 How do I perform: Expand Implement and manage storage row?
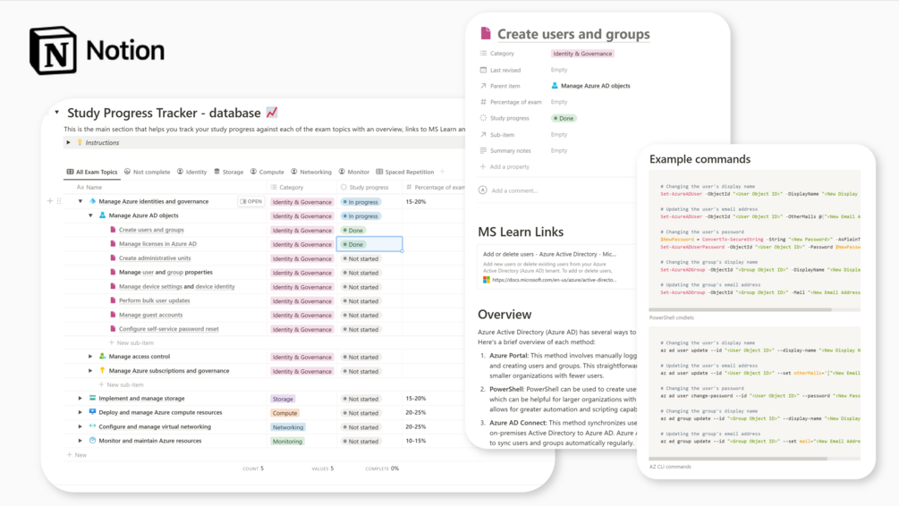click(81, 398)
